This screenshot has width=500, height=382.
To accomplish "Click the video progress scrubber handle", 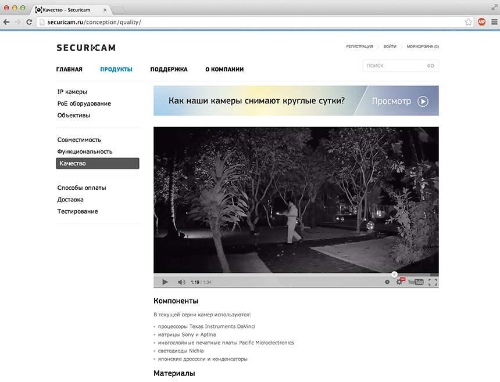I will (394, 275).
